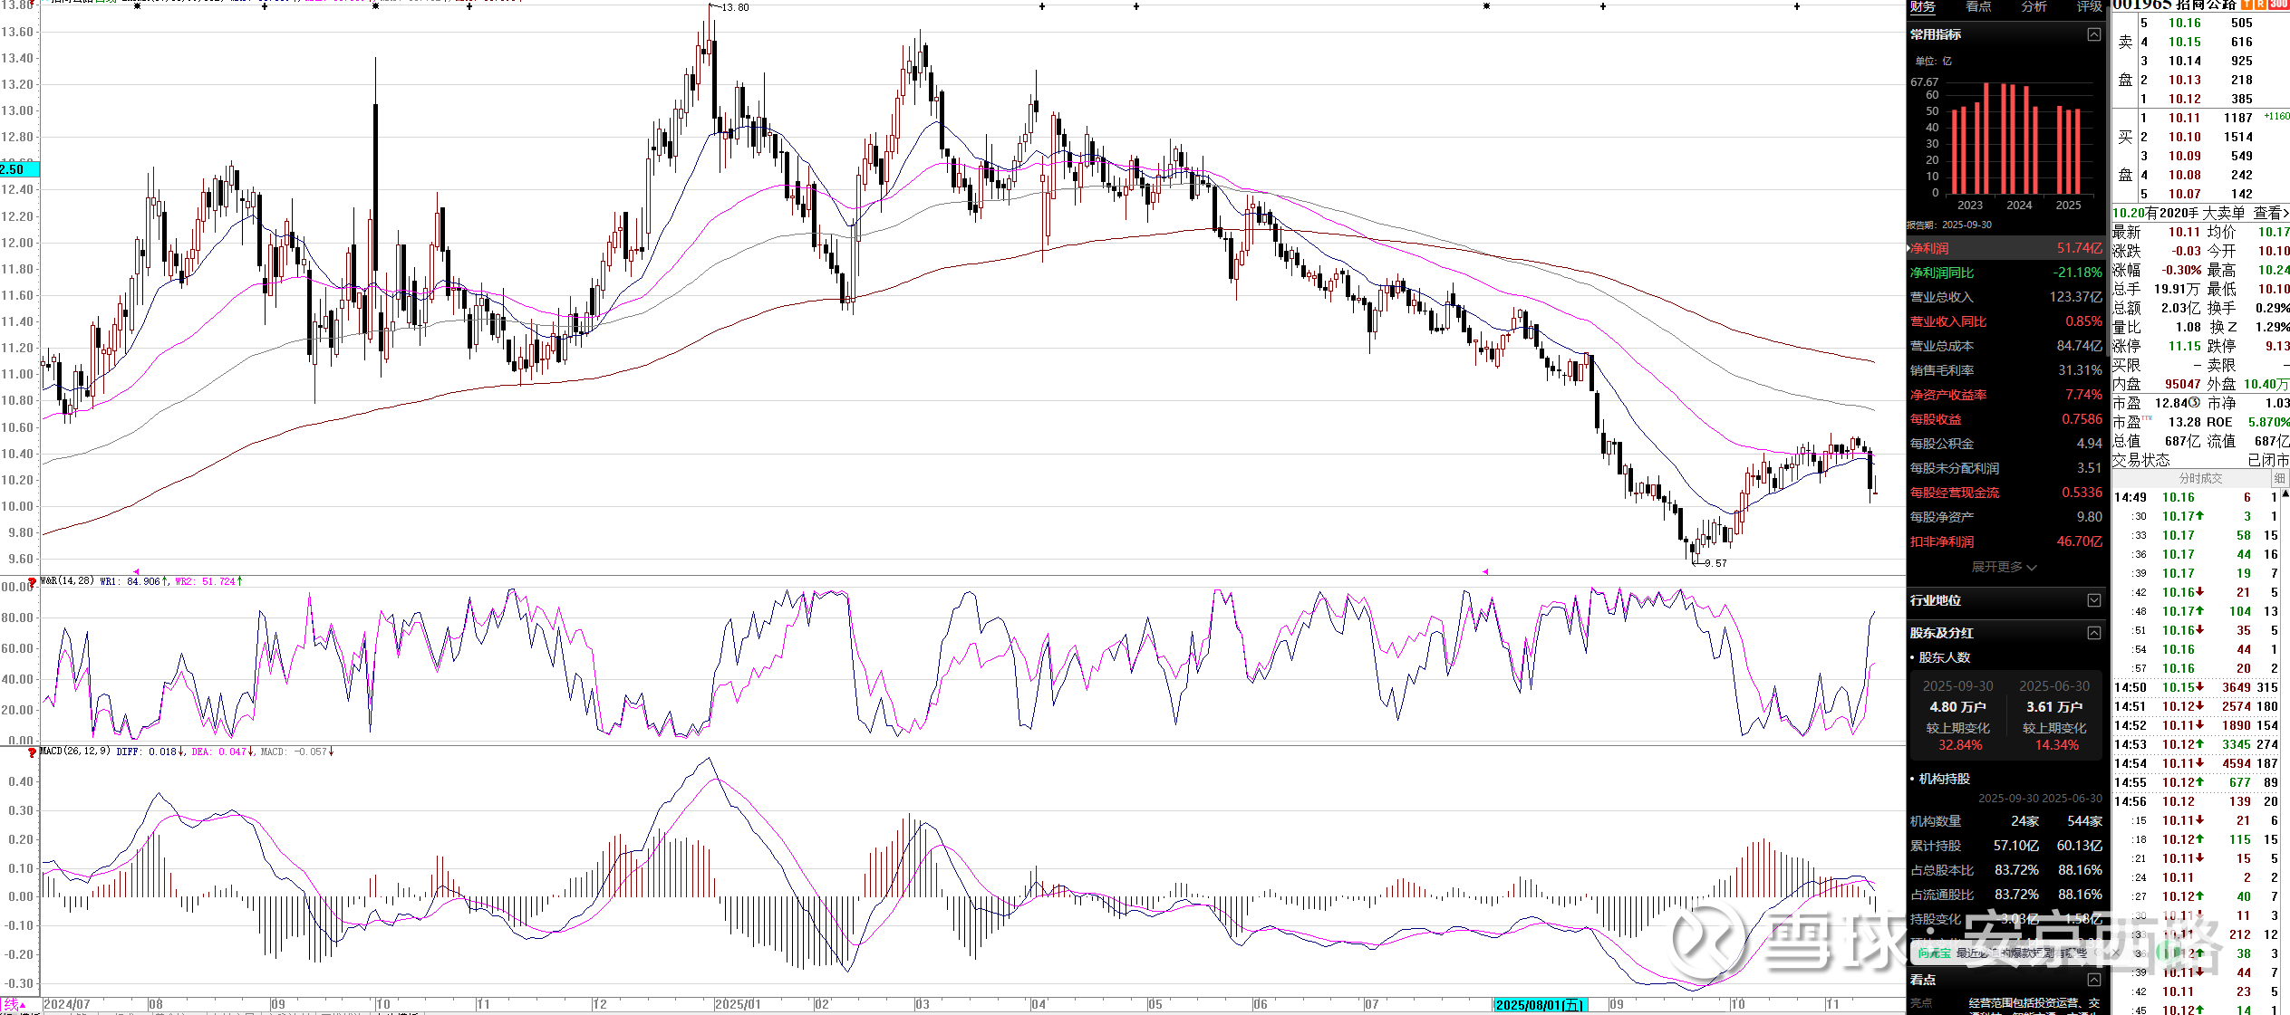Image resolution: width=2290 pixels, height=1015 pixels.
Task: Click the 线 button at bottom-left corner
Action: (11, 1004)
